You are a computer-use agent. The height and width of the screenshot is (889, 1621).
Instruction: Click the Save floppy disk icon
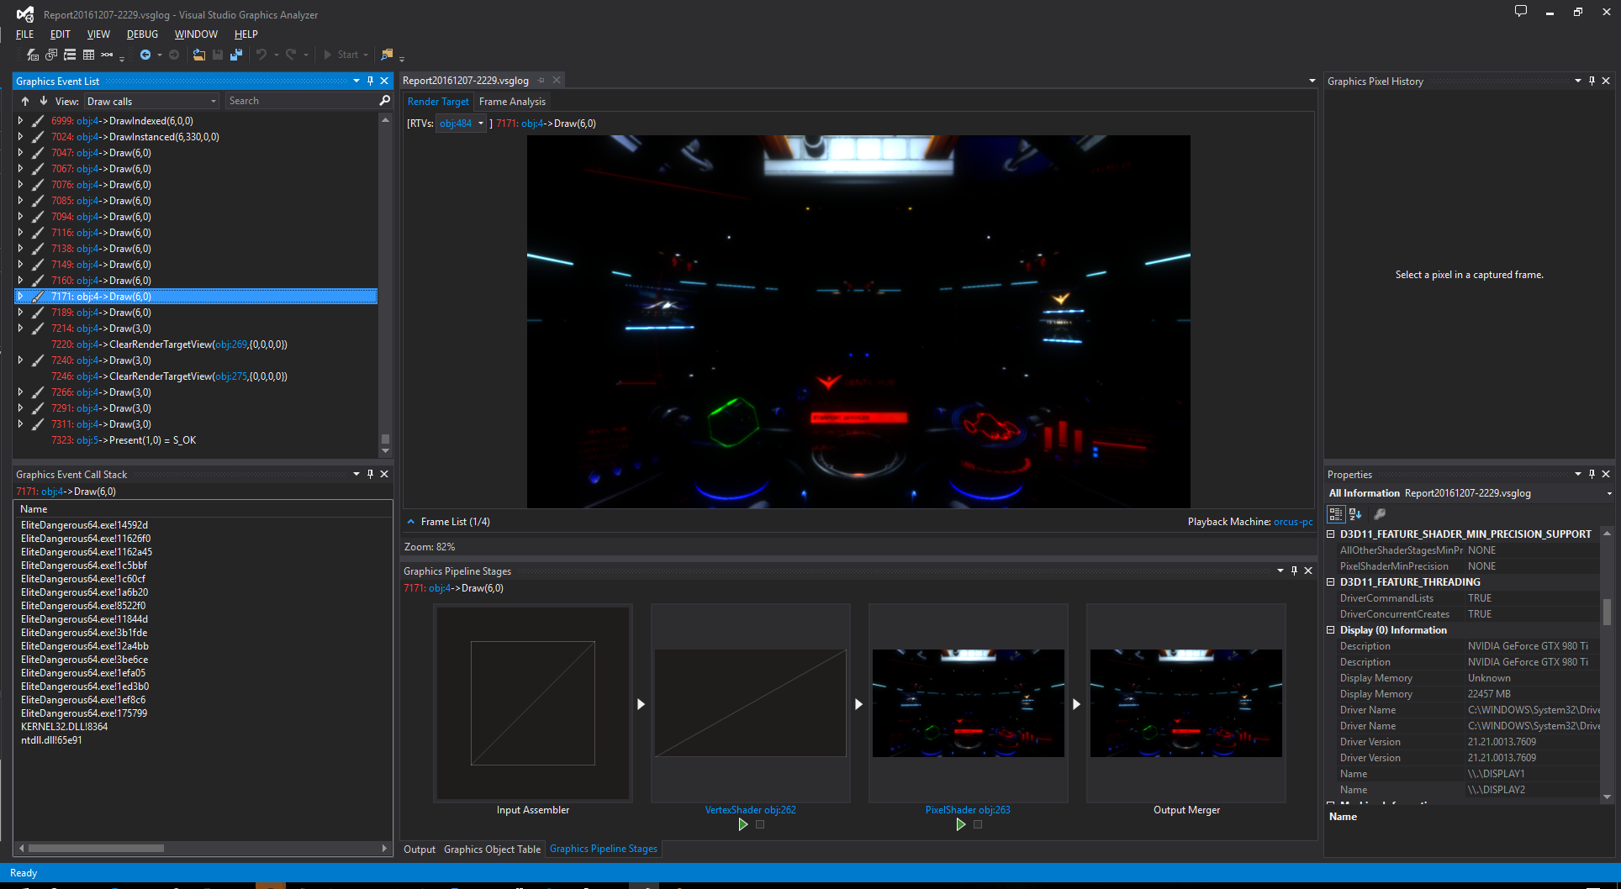tap(218, 55)
